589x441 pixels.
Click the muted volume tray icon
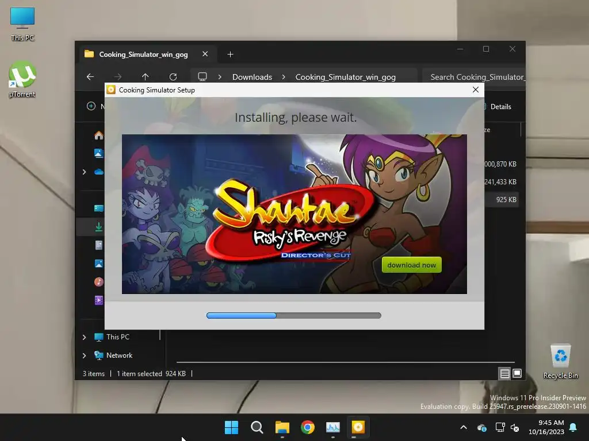[x=515, y=427]
